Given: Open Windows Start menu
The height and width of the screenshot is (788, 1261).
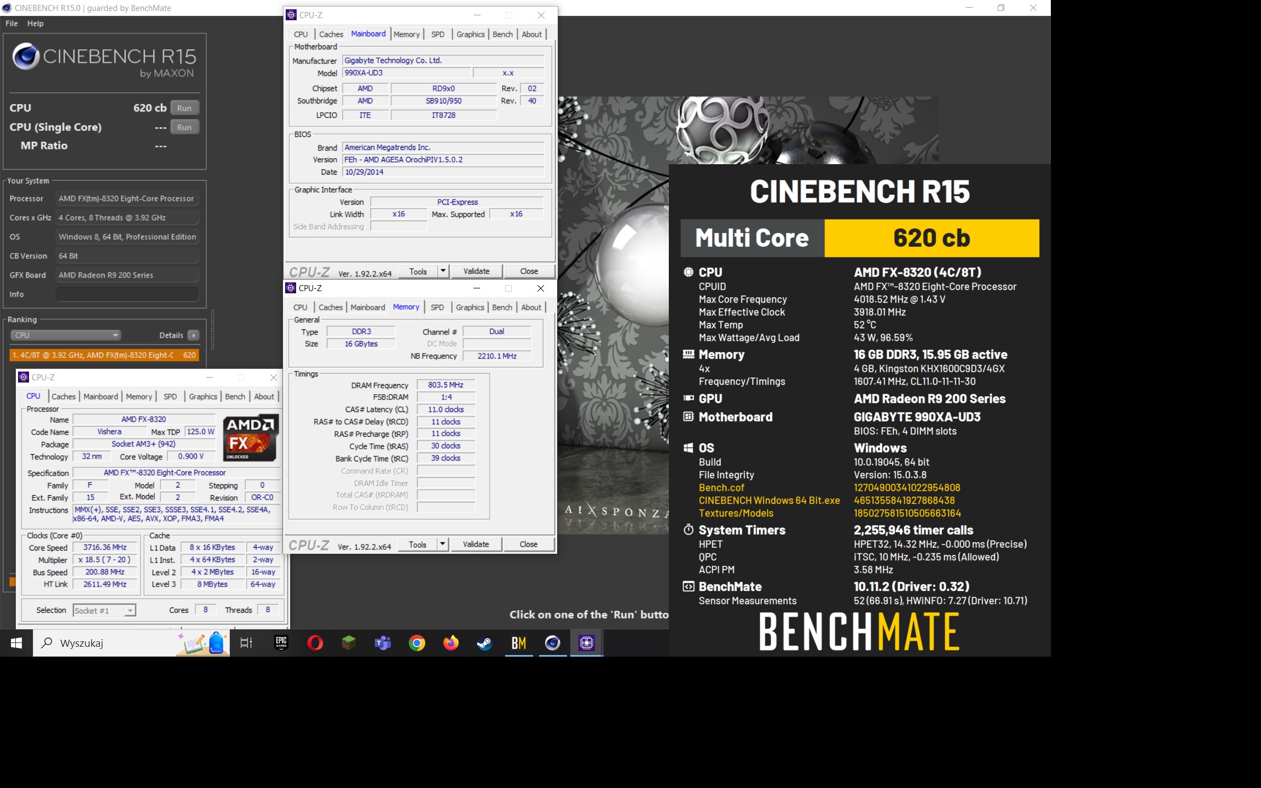Looking at the screenshot, I should coord(16,643).
